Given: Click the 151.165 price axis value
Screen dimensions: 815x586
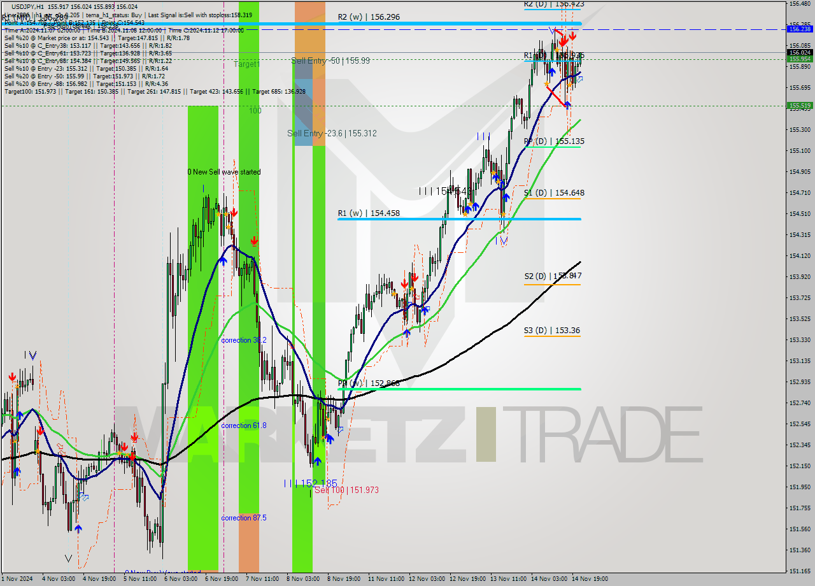Looking at the screenshot, I should pyautogui.click(x=800, y=571).
